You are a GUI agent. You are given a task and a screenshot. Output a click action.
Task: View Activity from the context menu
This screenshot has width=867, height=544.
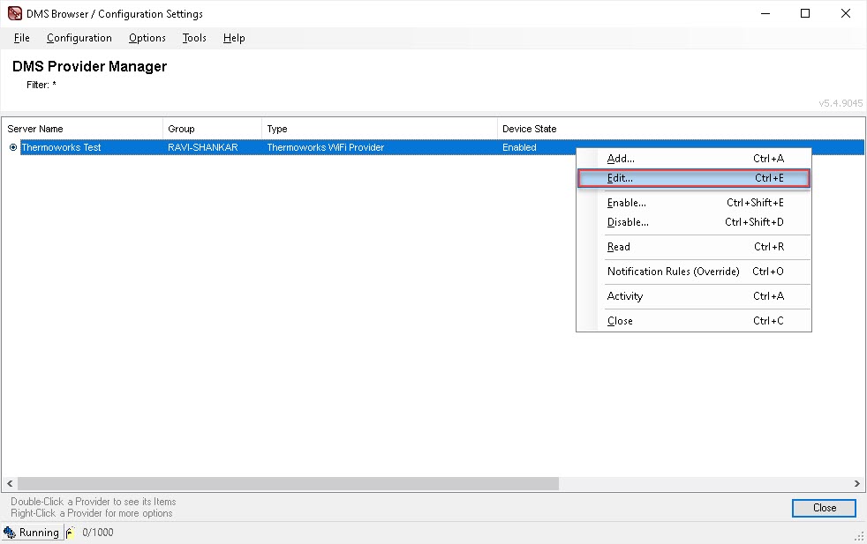pos(624,296)
